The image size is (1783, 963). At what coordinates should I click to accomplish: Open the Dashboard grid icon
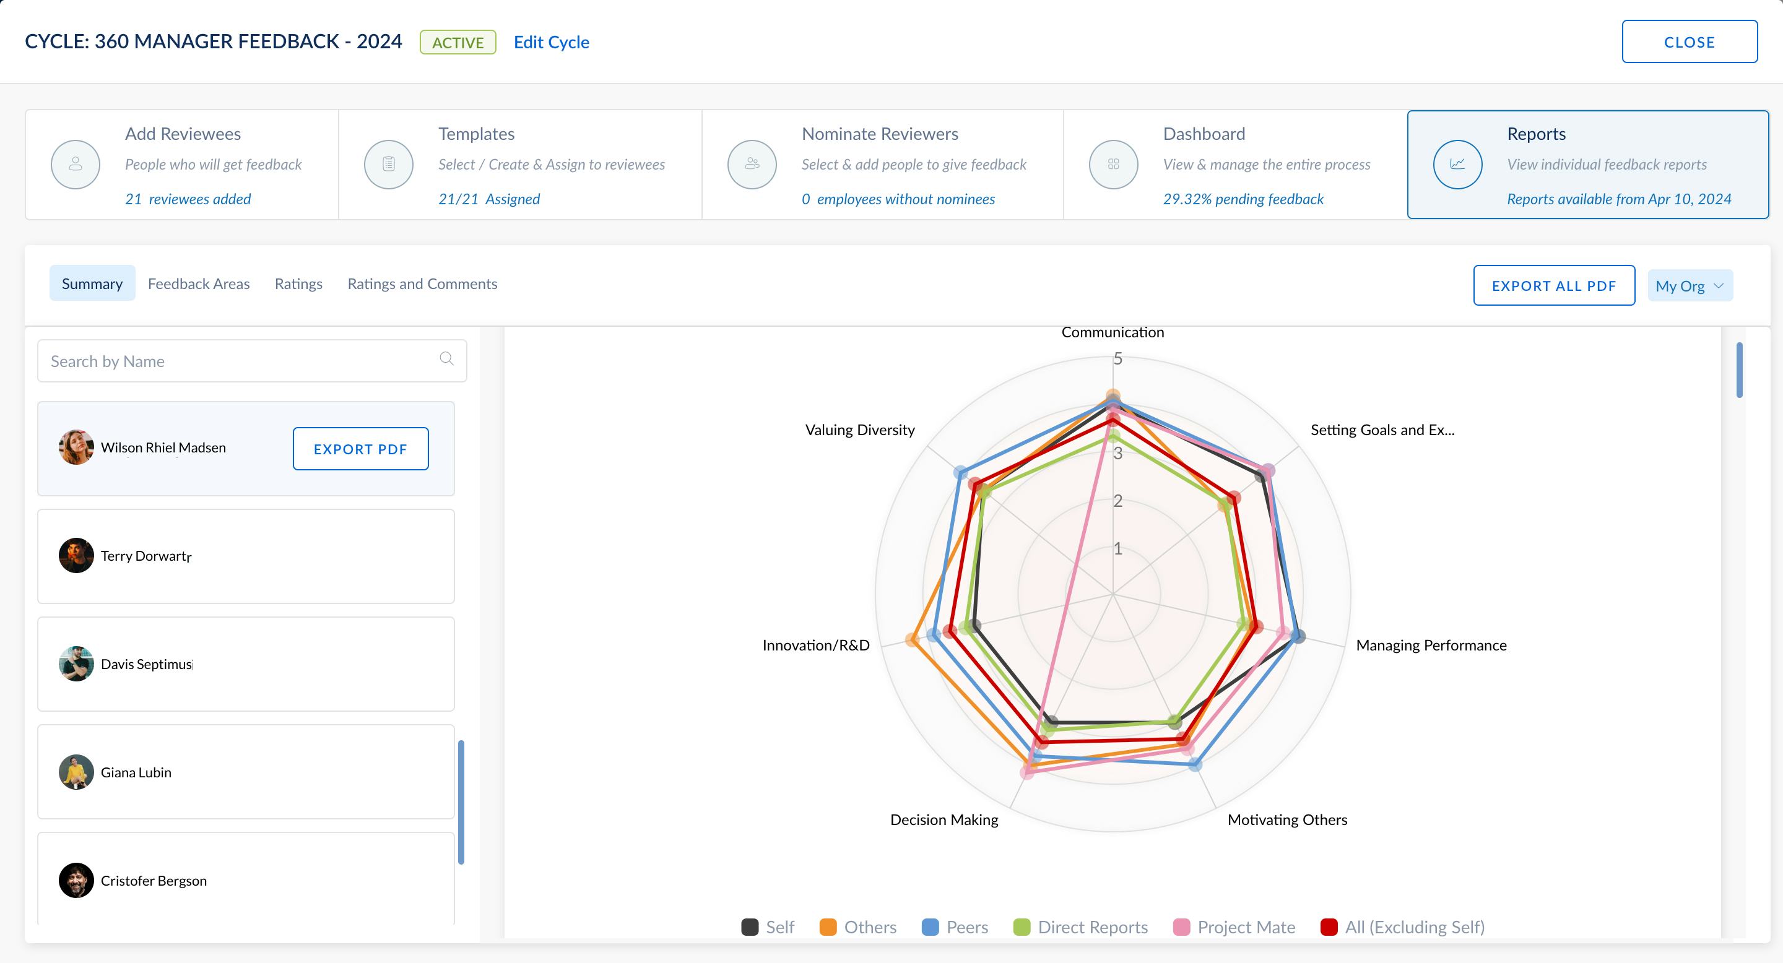click(1113, 164)
